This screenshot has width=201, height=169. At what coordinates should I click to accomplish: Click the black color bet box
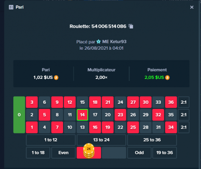[x=114, y=153]
